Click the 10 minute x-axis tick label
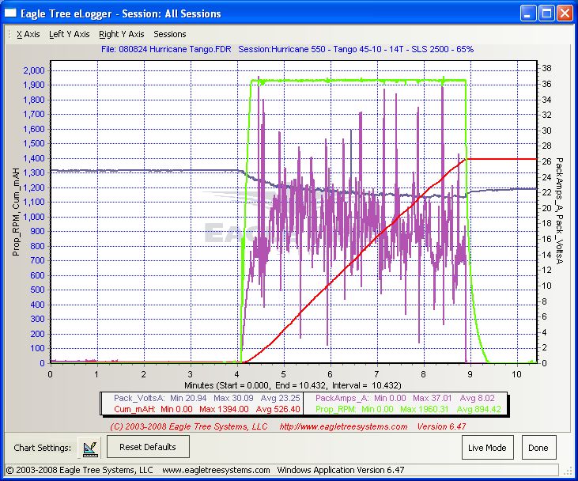 (x=516, y=374)
